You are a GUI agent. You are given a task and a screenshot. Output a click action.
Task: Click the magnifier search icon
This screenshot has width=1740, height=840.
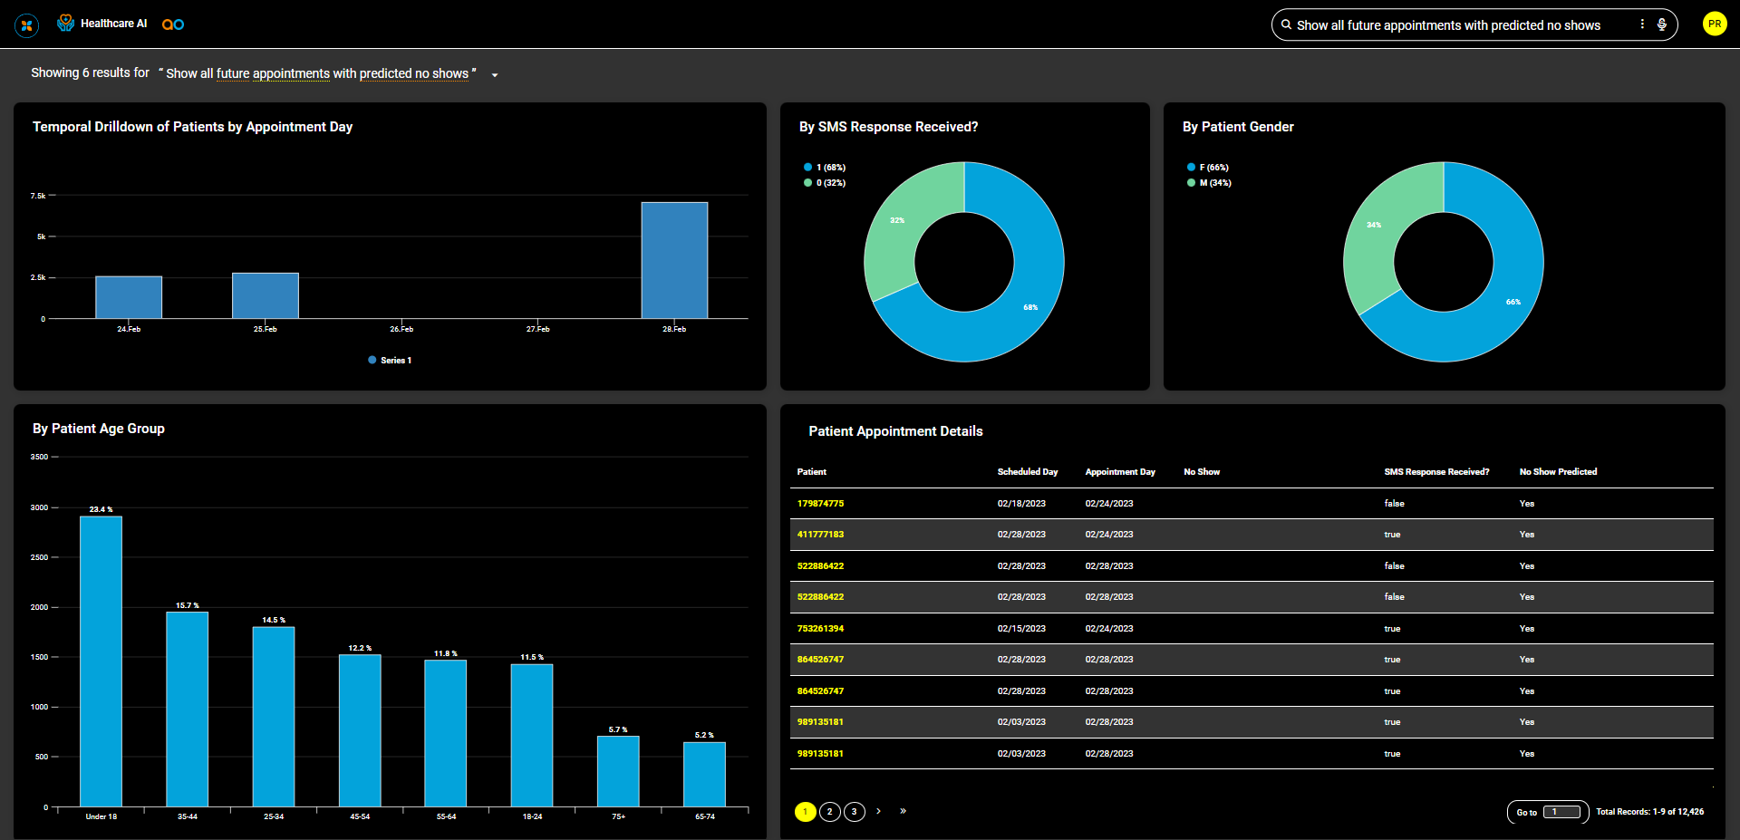[1286, 25]
